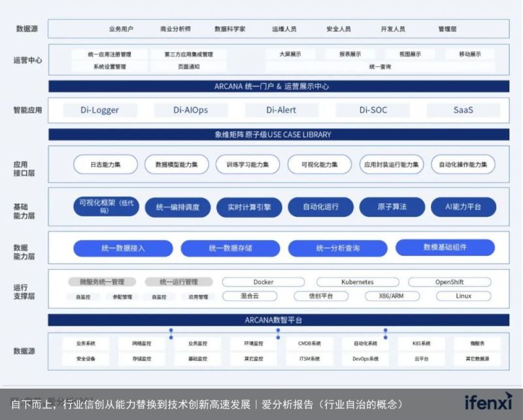The height and width of the screenshot is (420, 523).
Task: Select the 应用管理 label
Action: 199,297
